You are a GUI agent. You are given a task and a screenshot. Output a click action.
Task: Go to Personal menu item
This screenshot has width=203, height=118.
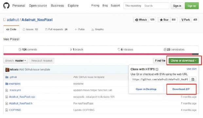(x=19, y=6)
